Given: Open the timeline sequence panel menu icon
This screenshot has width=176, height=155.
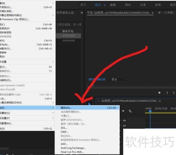Looking at the screenshot, I should (x=160, y=101).
